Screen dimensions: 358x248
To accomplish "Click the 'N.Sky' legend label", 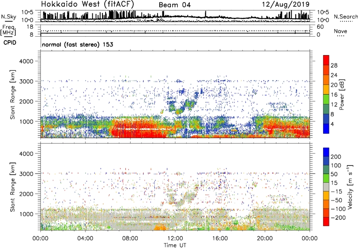I will coord(9,17).
